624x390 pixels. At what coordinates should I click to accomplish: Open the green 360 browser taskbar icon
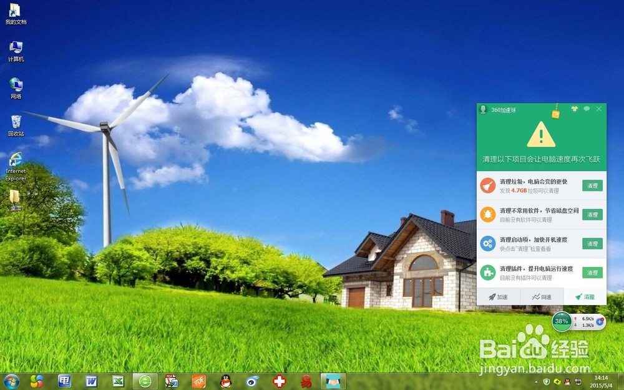145,382
